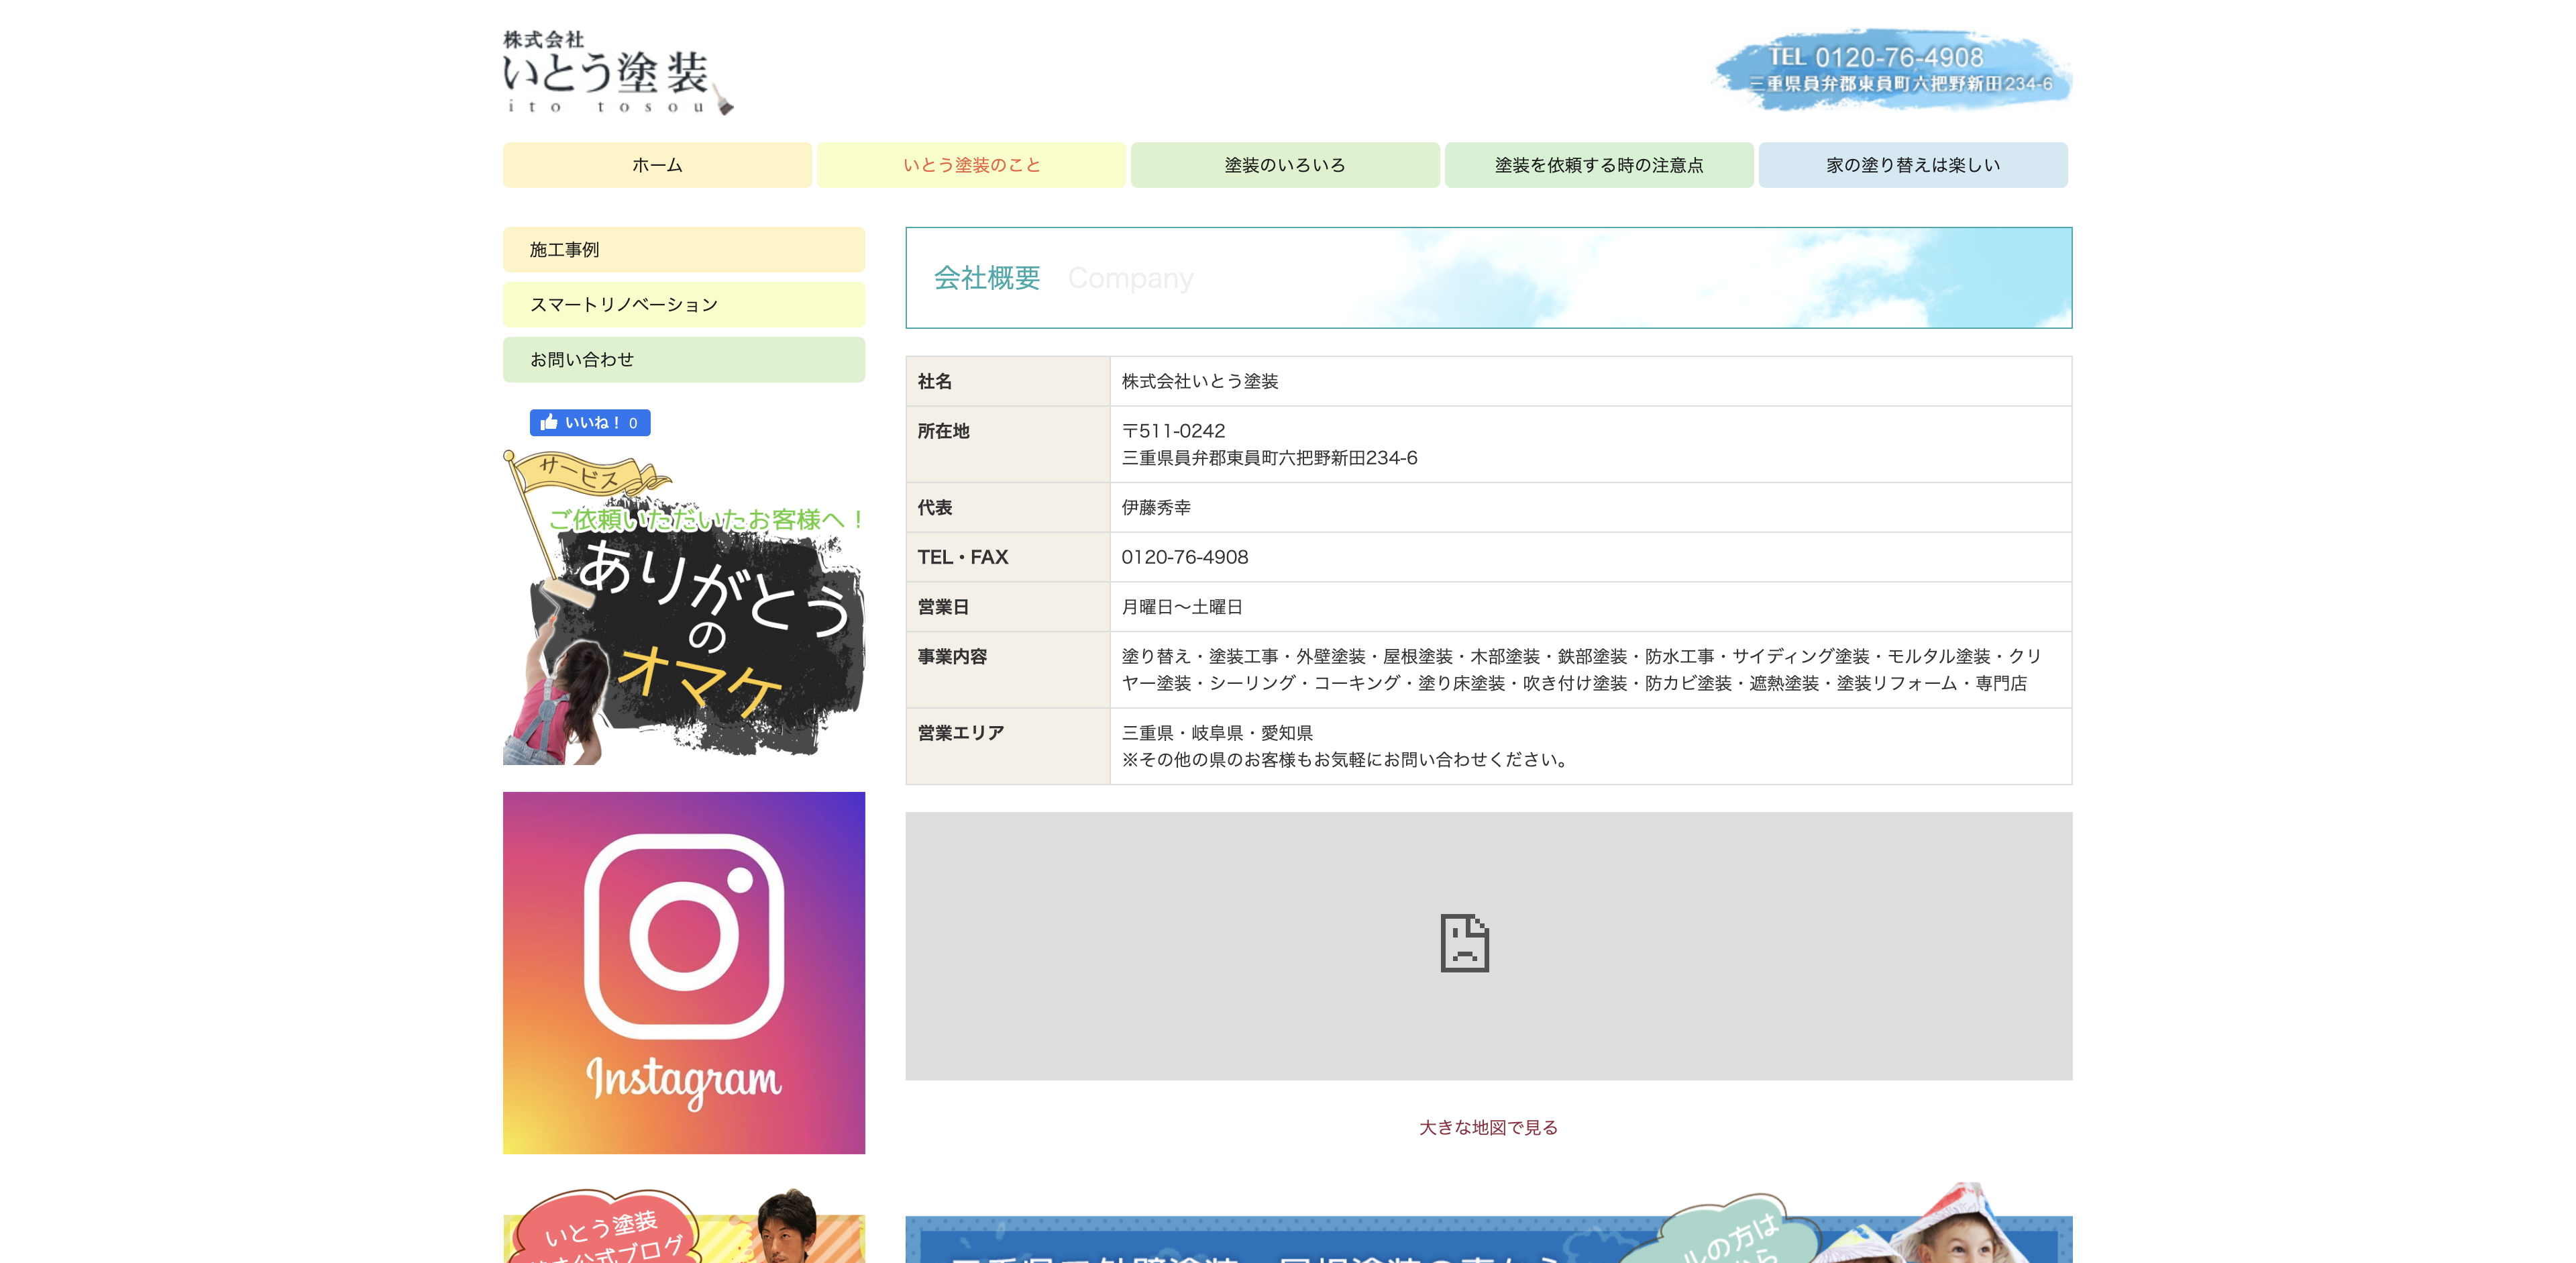Go to お問い合わせ in the sidebar
Viewport: 2576px width, 1263px height.
pos(684,360)
